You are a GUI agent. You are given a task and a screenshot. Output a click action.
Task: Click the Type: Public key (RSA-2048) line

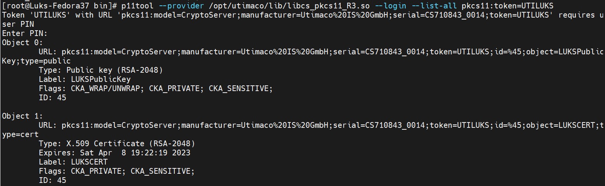tap(101, 70)
